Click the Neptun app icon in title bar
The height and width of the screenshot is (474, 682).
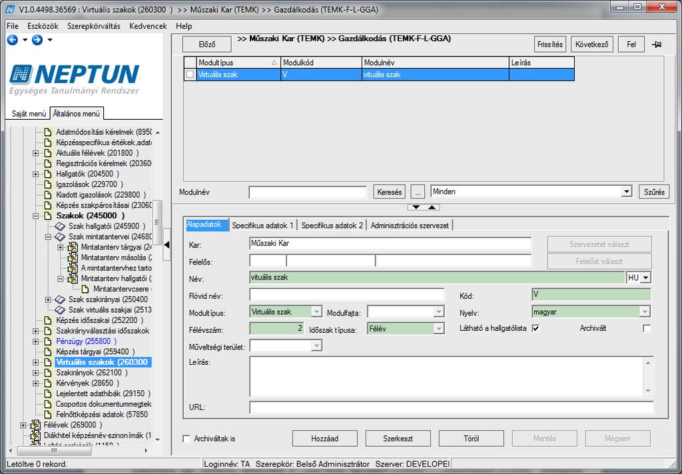pyautogui.click(x=11, y=9)
